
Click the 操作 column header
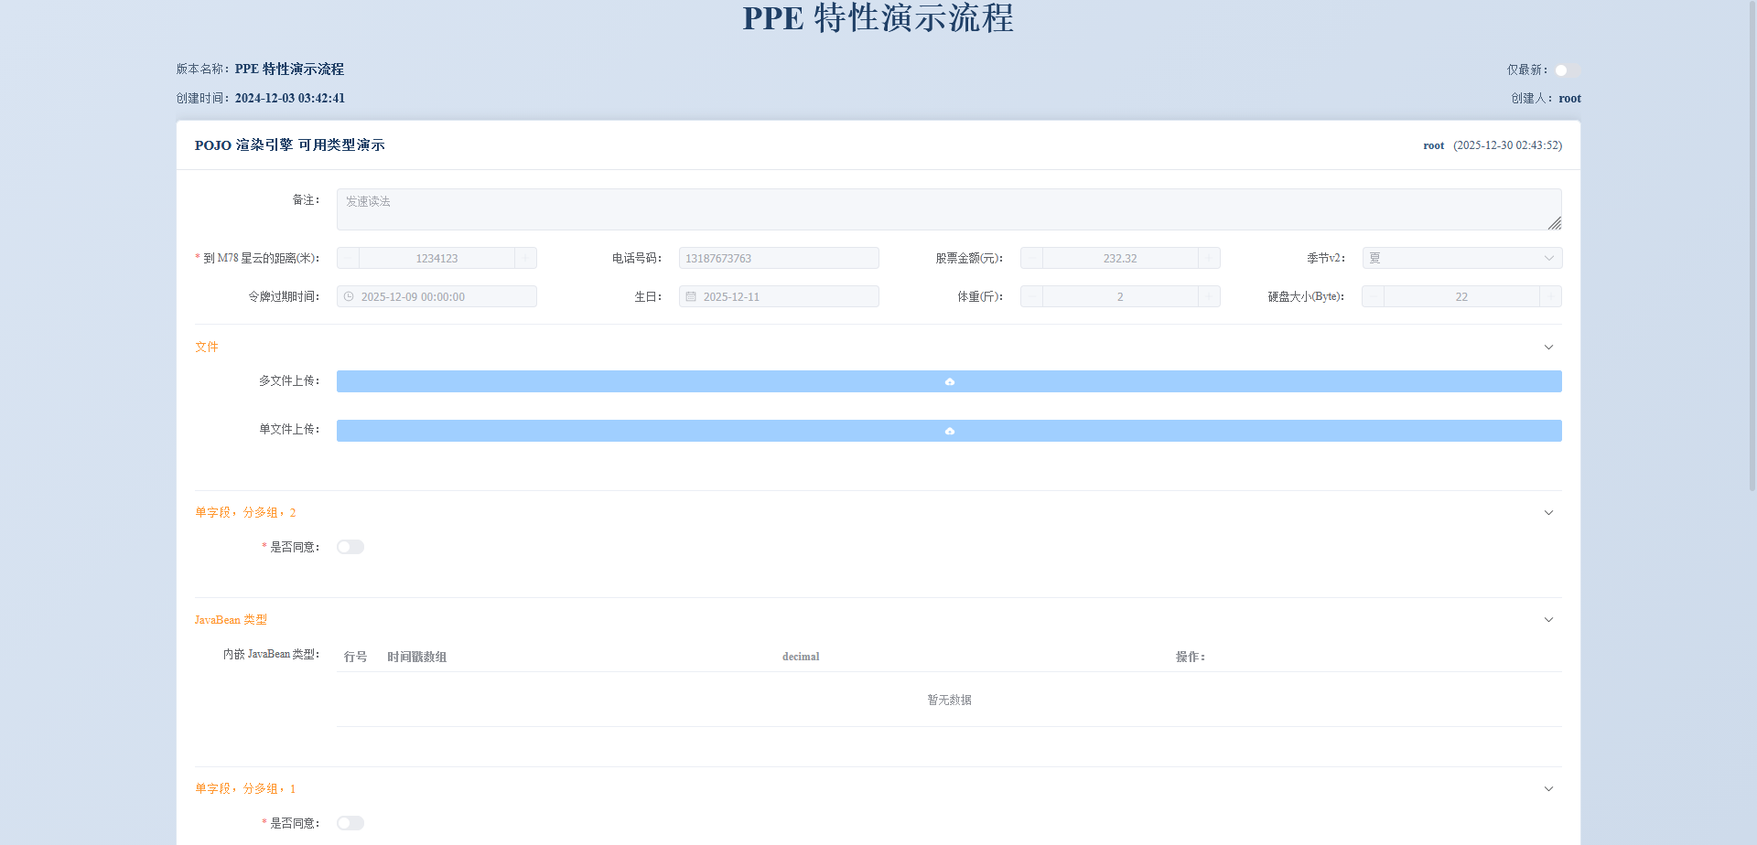point(1190,657)
